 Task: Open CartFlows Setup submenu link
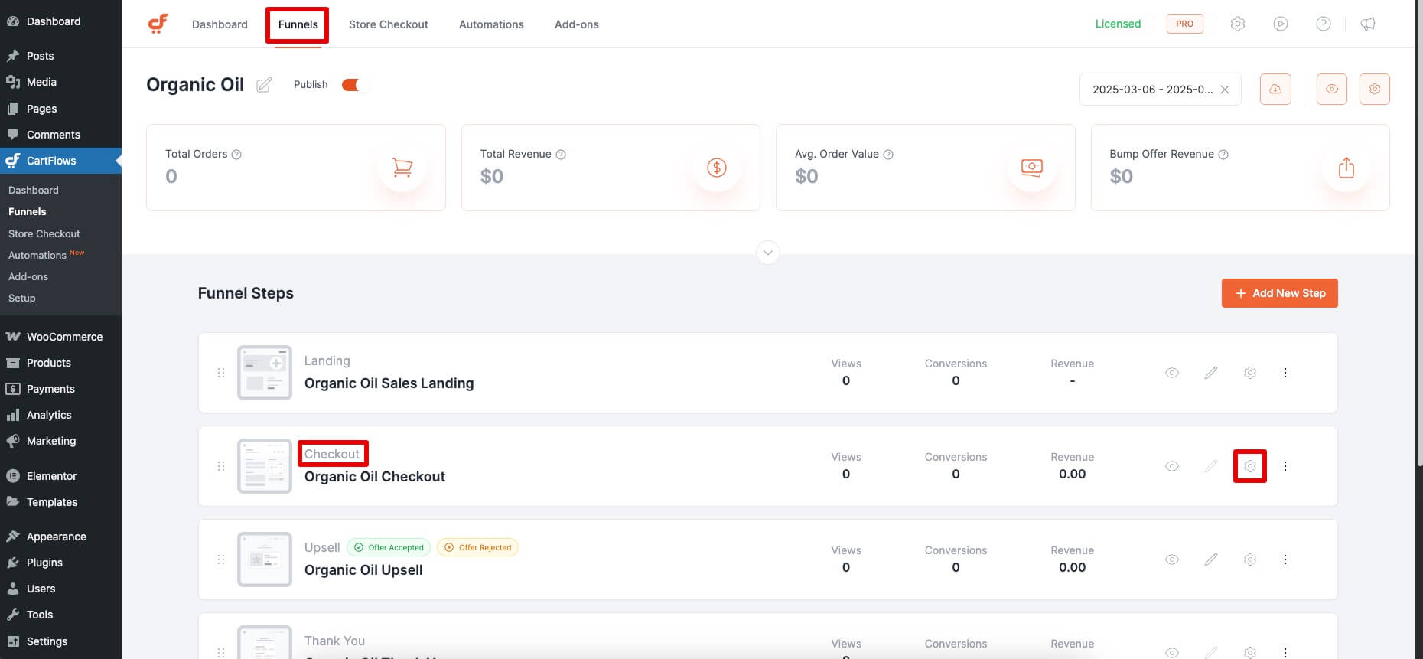click(22, 299)
